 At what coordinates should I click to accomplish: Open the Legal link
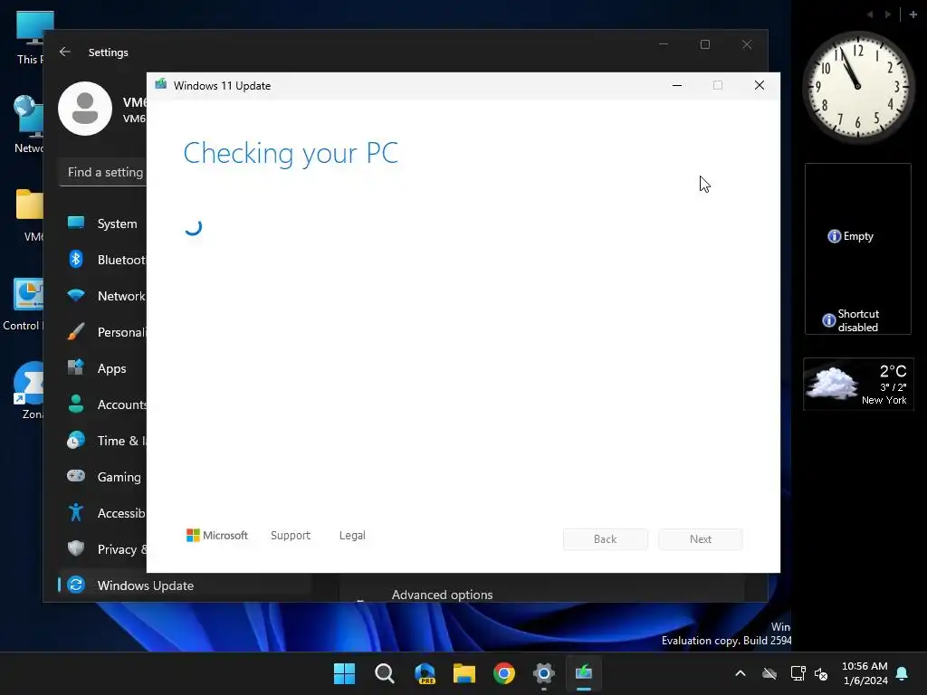point(352,536)
